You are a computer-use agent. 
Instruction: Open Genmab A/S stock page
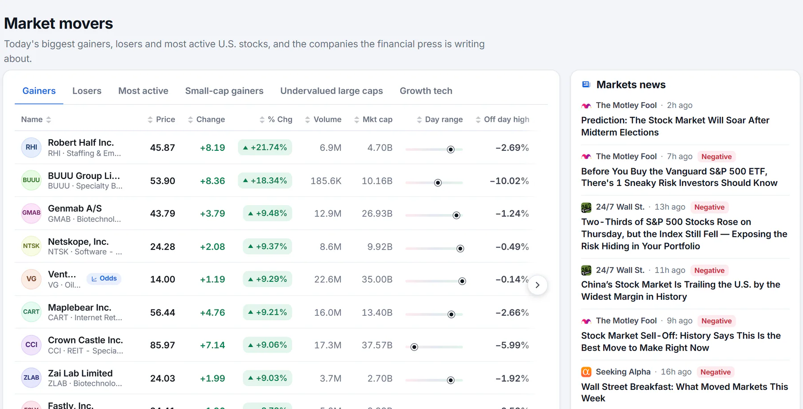point(75,208)
